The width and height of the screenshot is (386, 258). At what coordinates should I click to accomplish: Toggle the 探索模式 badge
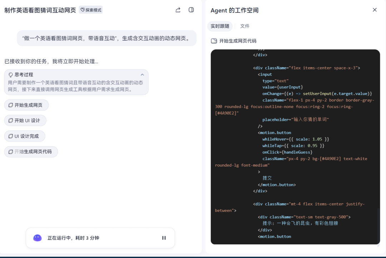point(90,10)
